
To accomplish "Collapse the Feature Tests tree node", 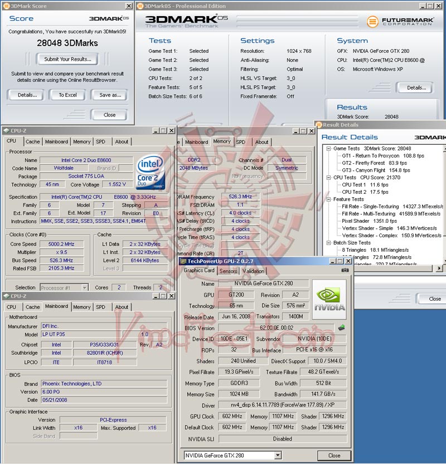I will click(328, 199).
